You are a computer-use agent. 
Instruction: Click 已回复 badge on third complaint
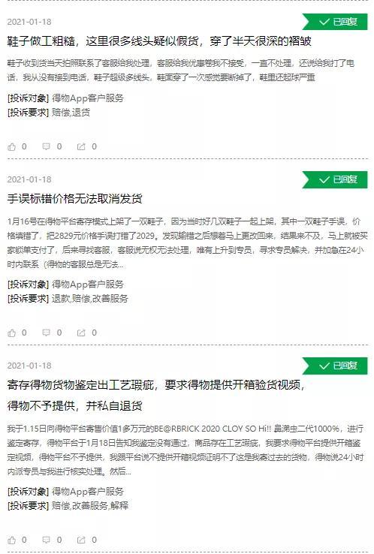[335, 366]
